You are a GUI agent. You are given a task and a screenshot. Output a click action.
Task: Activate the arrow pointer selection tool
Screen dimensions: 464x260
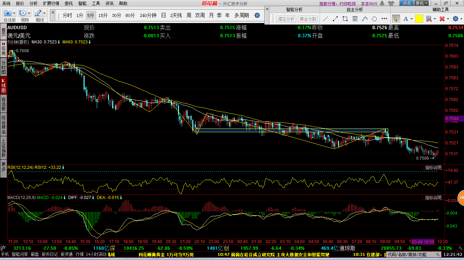[x=396, y=19]
